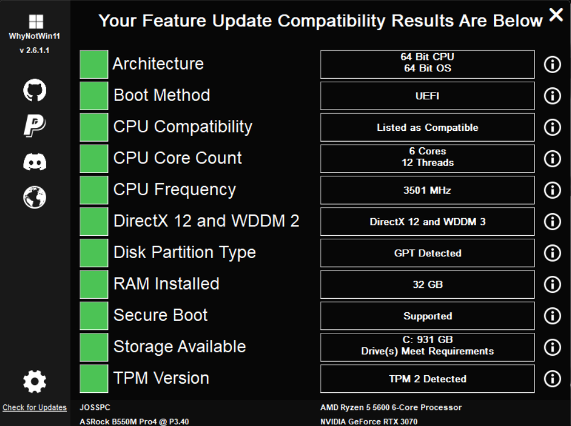The height and width of the screenshot is (426, 571).
Task: Click the 'TPM Version' label
Action: point(162,378)
